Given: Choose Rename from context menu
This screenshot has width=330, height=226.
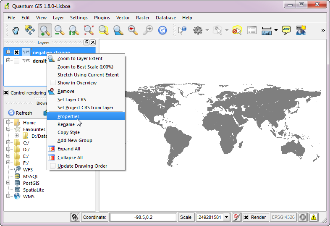Looking at the screenshot, I should pyautogui.click(x=86, y=124).
